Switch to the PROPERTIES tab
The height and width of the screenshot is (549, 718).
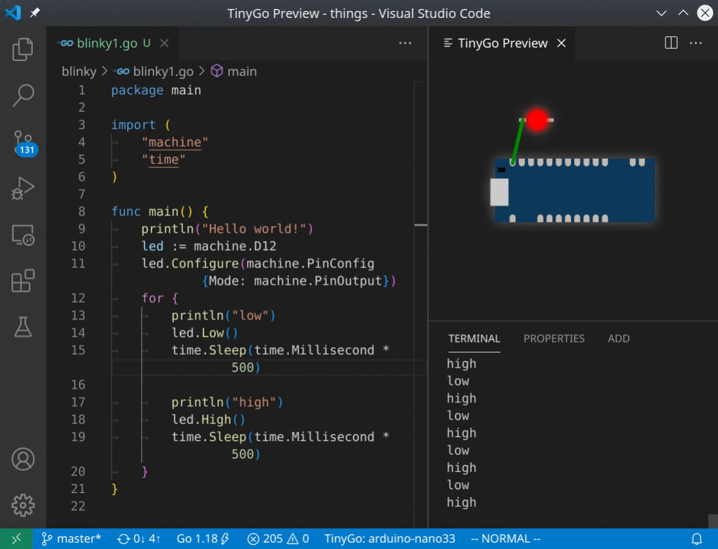554,338
